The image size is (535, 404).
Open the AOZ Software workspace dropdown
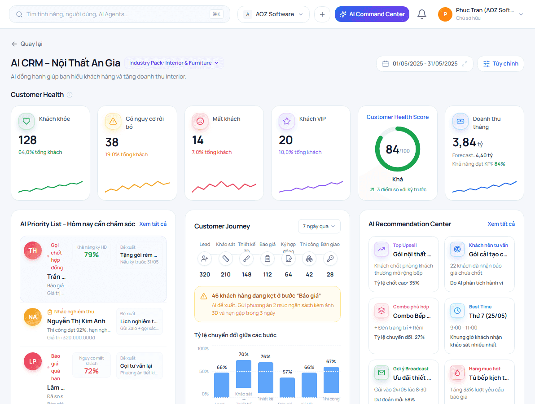coord(274,14)
